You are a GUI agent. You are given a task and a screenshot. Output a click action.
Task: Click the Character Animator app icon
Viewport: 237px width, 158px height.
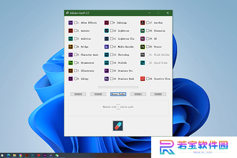(x=70, y=55)
